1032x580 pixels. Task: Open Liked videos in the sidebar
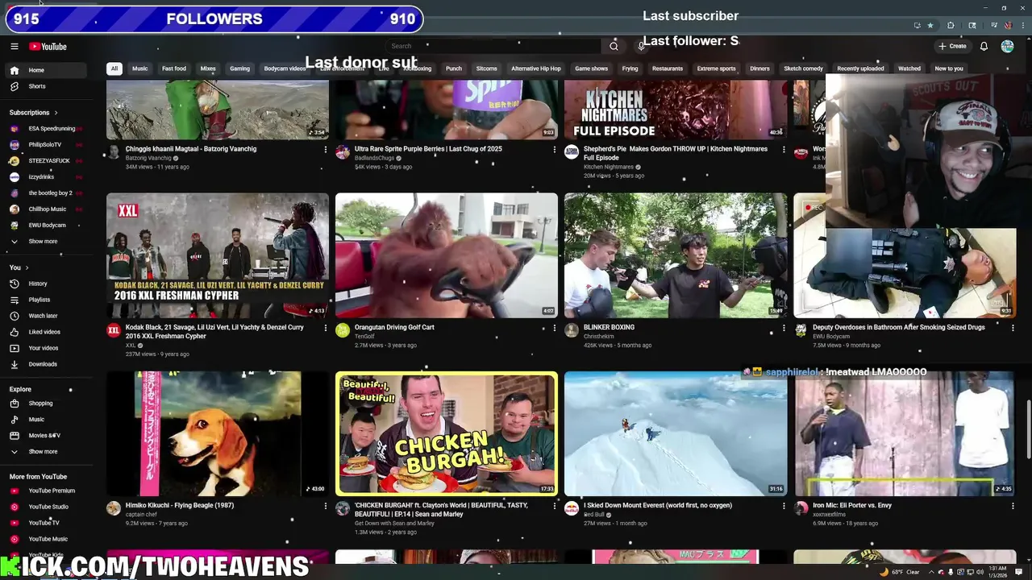pyautogui.click(x=47, y=332)
